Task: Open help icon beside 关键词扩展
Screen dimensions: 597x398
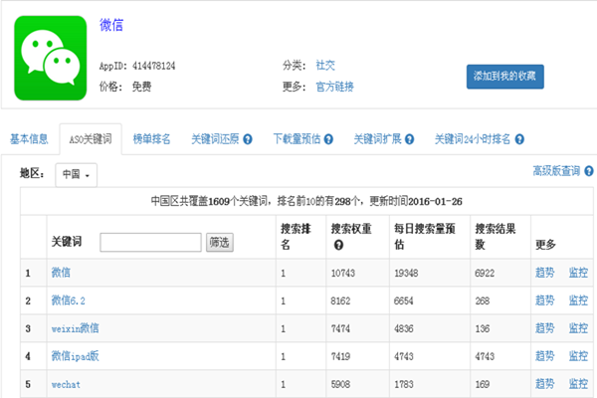Action: pos(409,139)
